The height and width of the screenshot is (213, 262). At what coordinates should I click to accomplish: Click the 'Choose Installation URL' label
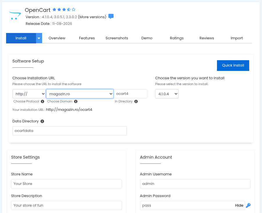click(34, 78)
